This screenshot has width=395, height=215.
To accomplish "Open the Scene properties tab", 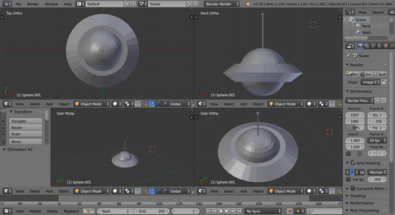I will coord(373,46).
